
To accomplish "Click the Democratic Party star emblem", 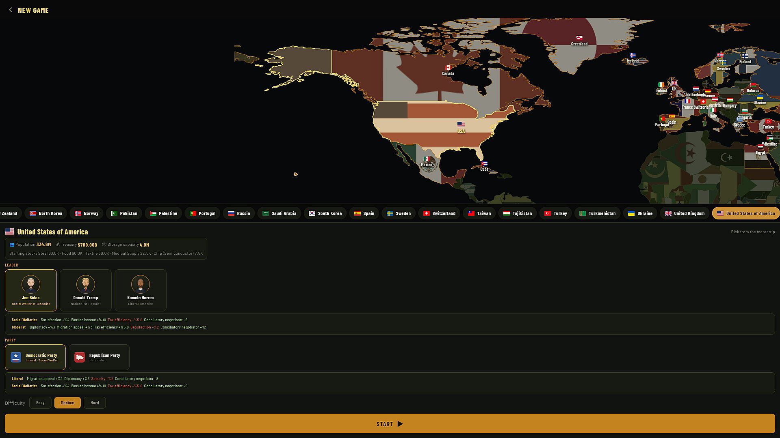I will [16, 357].
